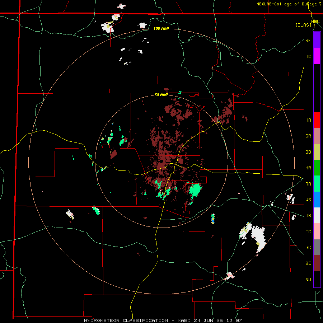Image resolution: width=323 pixels, height=323 pixels.
Task: Select the red HA legend color
Action: [317, 120]
